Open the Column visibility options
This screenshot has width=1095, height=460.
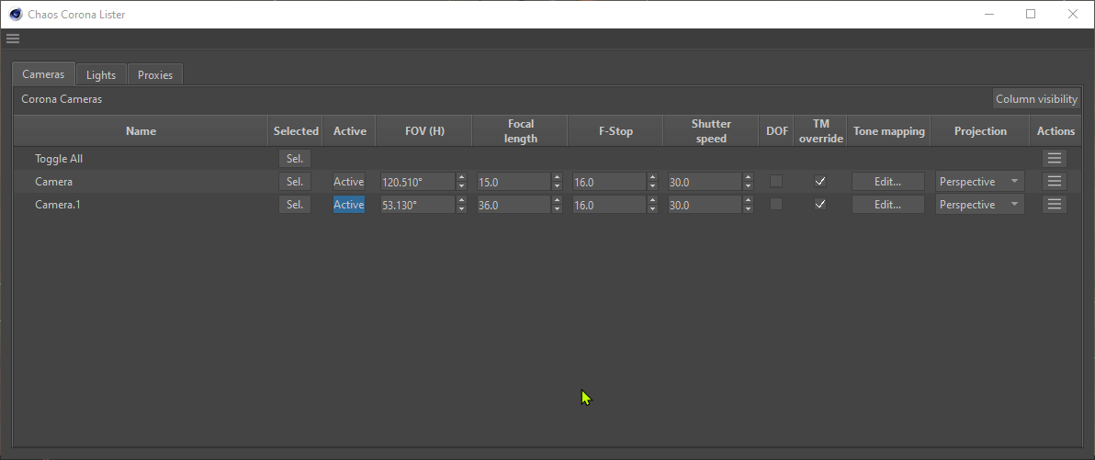click(x=1036, y=98)
